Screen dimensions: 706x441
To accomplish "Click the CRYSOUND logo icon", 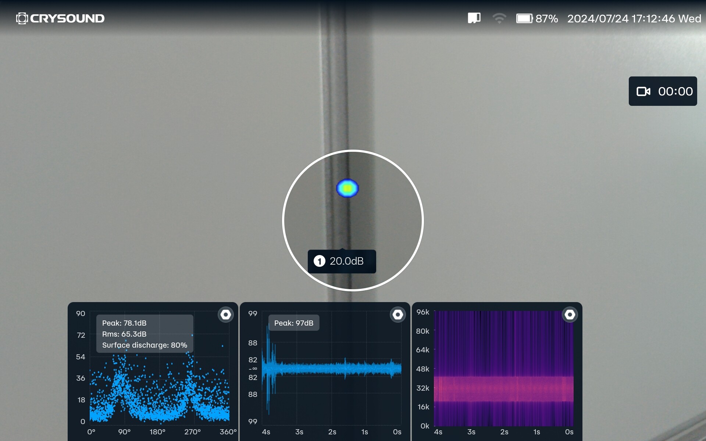I will 22,18.
